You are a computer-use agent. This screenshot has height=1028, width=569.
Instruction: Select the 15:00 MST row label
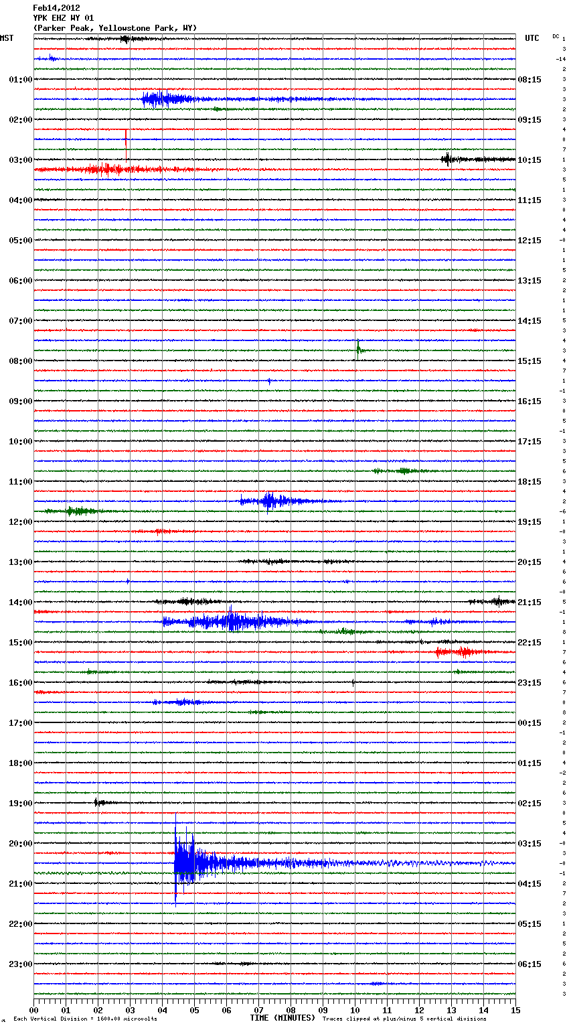[x=21, y=643]
